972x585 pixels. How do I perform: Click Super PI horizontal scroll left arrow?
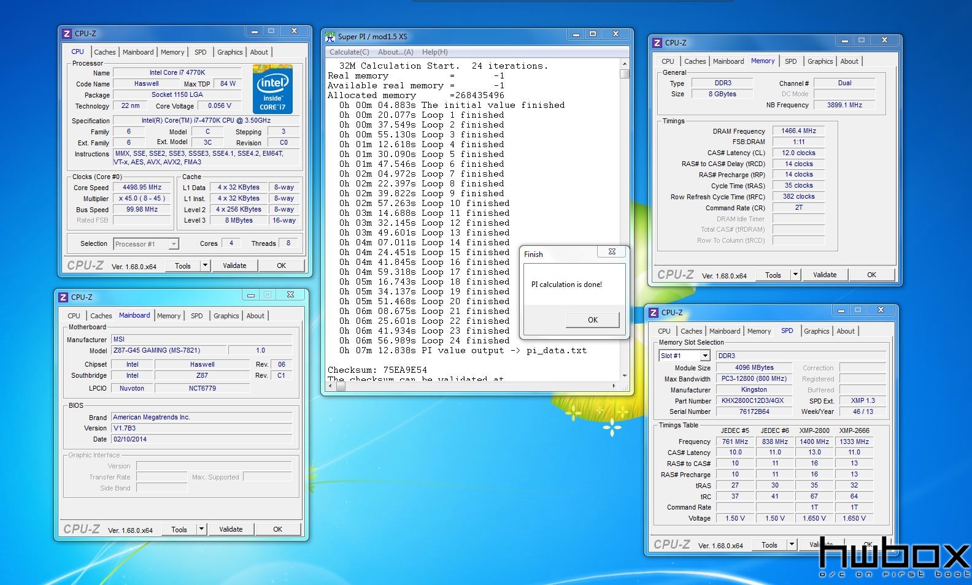[331, 386]
